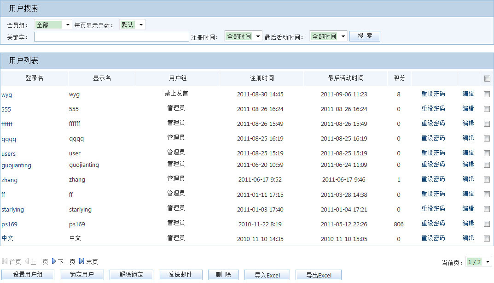
Task: Edit user 555
Action: pos(468,108)
